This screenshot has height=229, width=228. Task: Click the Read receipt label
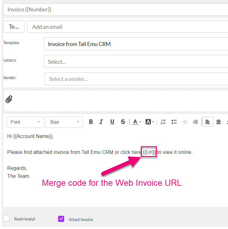tap(24, 219)
